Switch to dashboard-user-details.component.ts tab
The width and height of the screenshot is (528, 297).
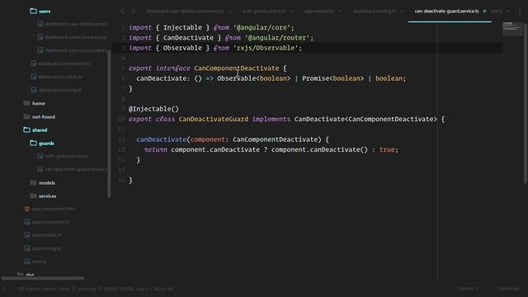coord(185,11)
